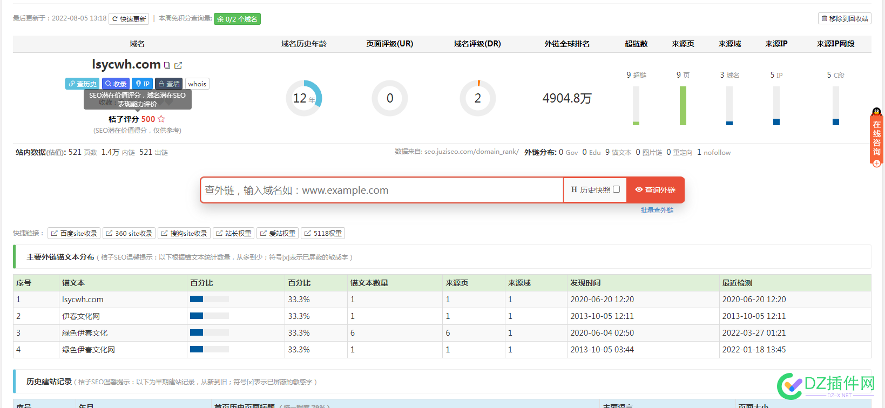Open 爱站权重 quick link
The width and height of the screenshot is (885, 408).
pos(278,233)
